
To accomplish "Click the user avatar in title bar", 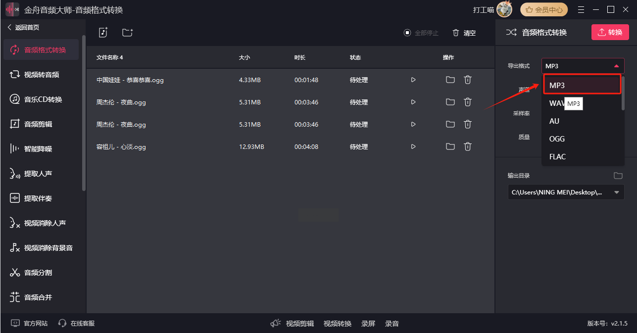I will (504, 9).
